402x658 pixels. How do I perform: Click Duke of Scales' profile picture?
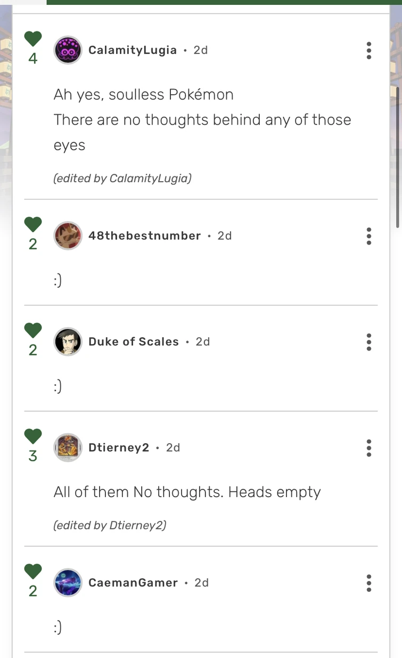(x=68, y=342)
